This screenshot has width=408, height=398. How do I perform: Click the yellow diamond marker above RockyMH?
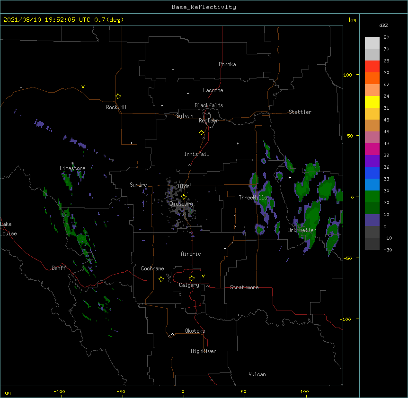pyautogui.click(x=118, y=96)
